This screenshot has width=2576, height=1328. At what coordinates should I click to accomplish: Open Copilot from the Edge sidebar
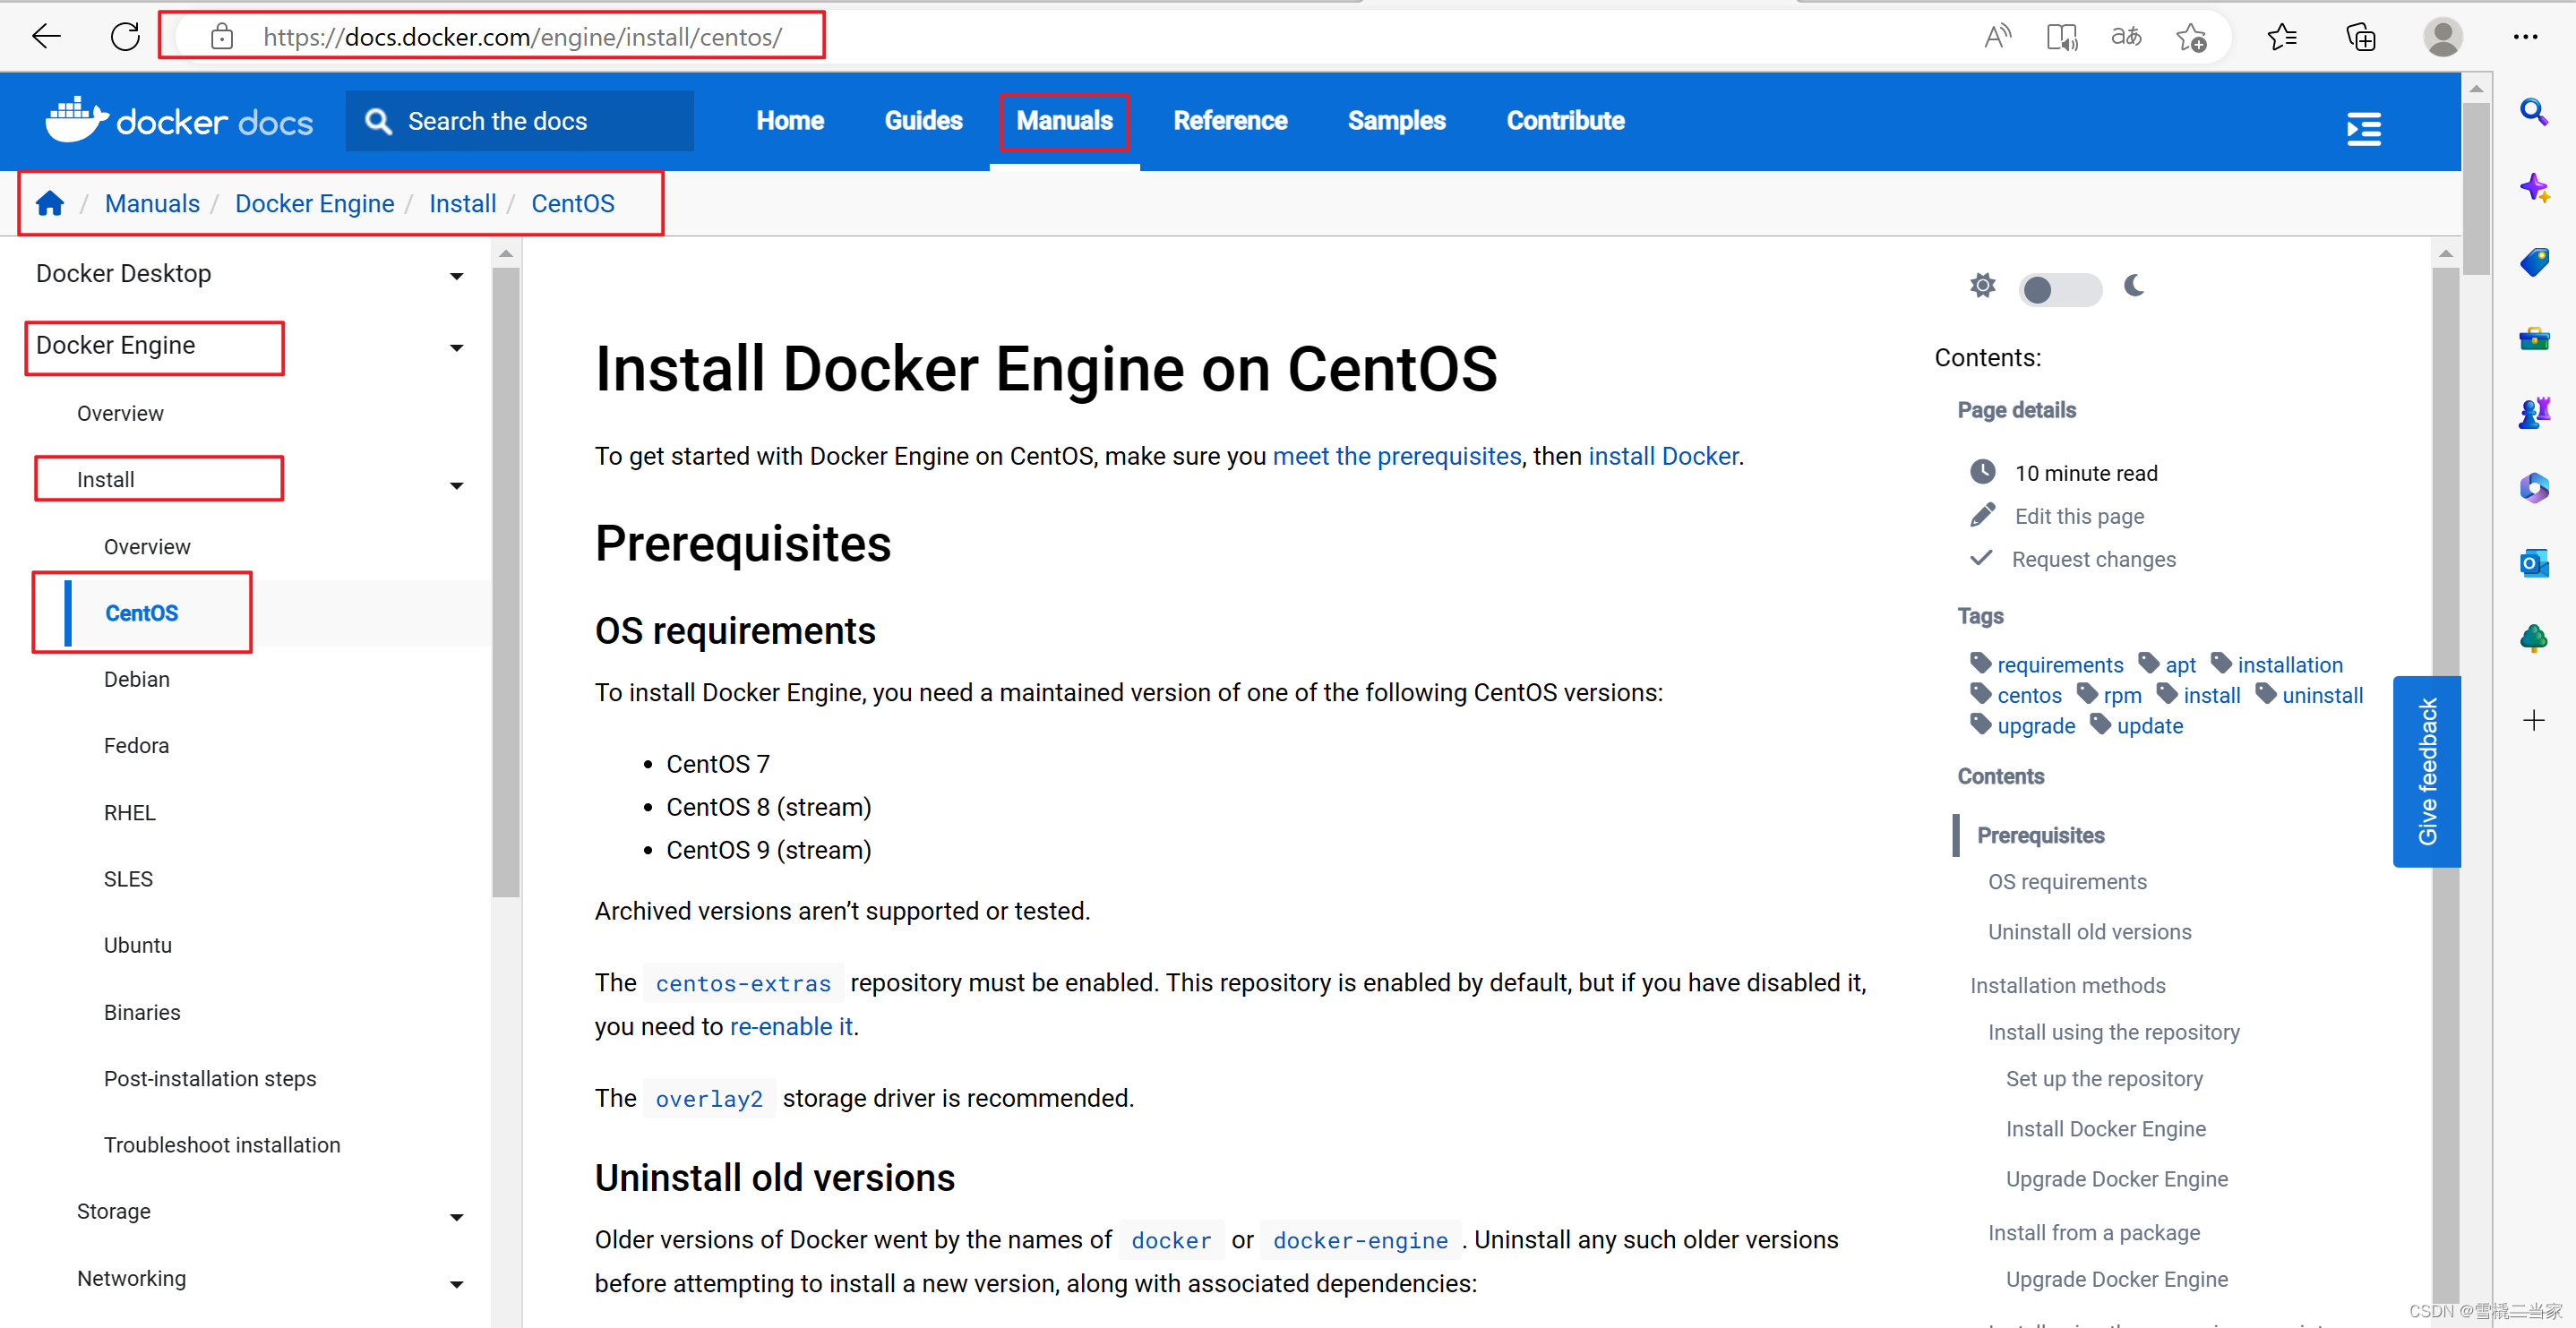(2535, 187)
